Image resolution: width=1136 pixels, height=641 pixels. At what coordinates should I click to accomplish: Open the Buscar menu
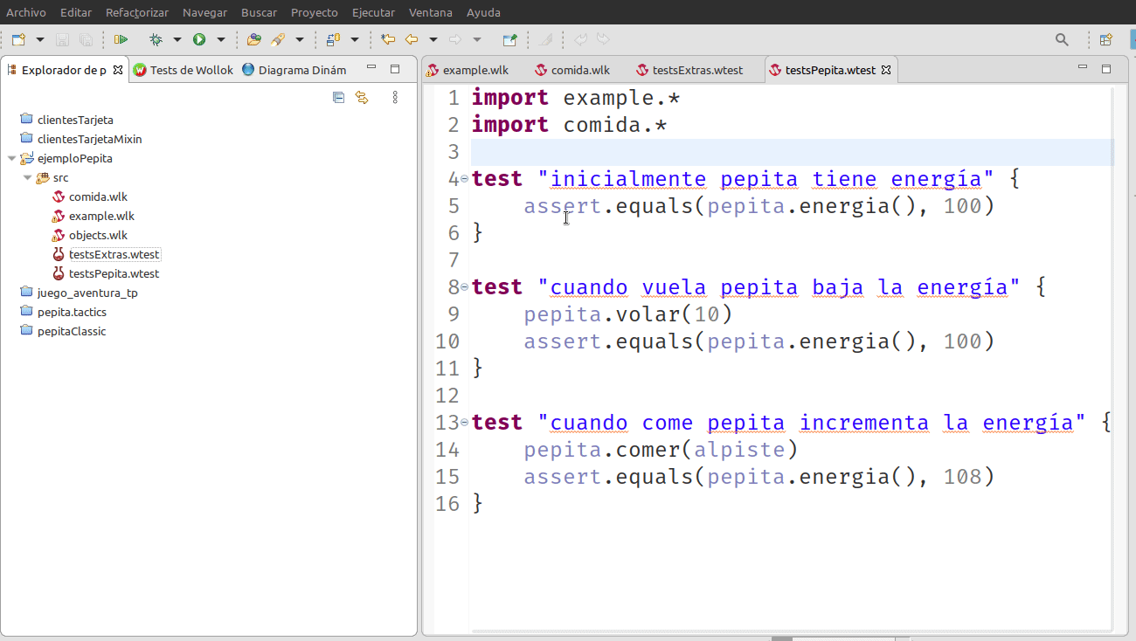coord(259,12)
